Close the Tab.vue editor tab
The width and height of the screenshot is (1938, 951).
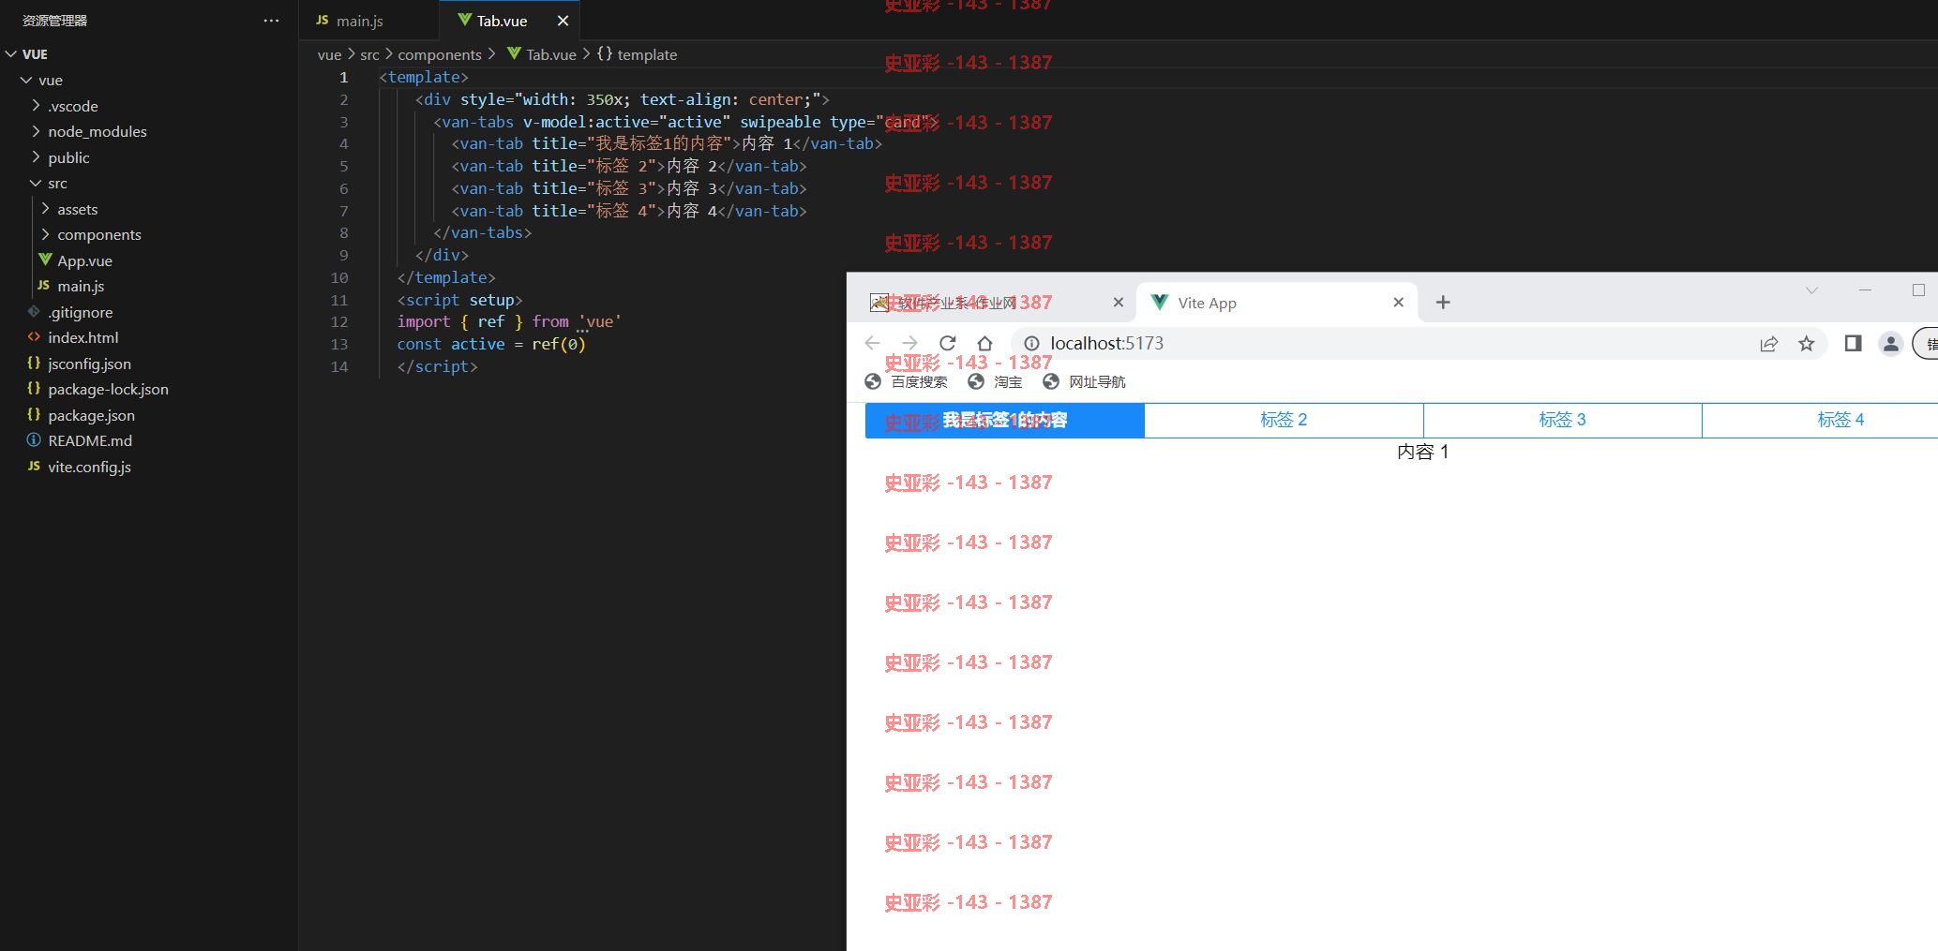563,21
